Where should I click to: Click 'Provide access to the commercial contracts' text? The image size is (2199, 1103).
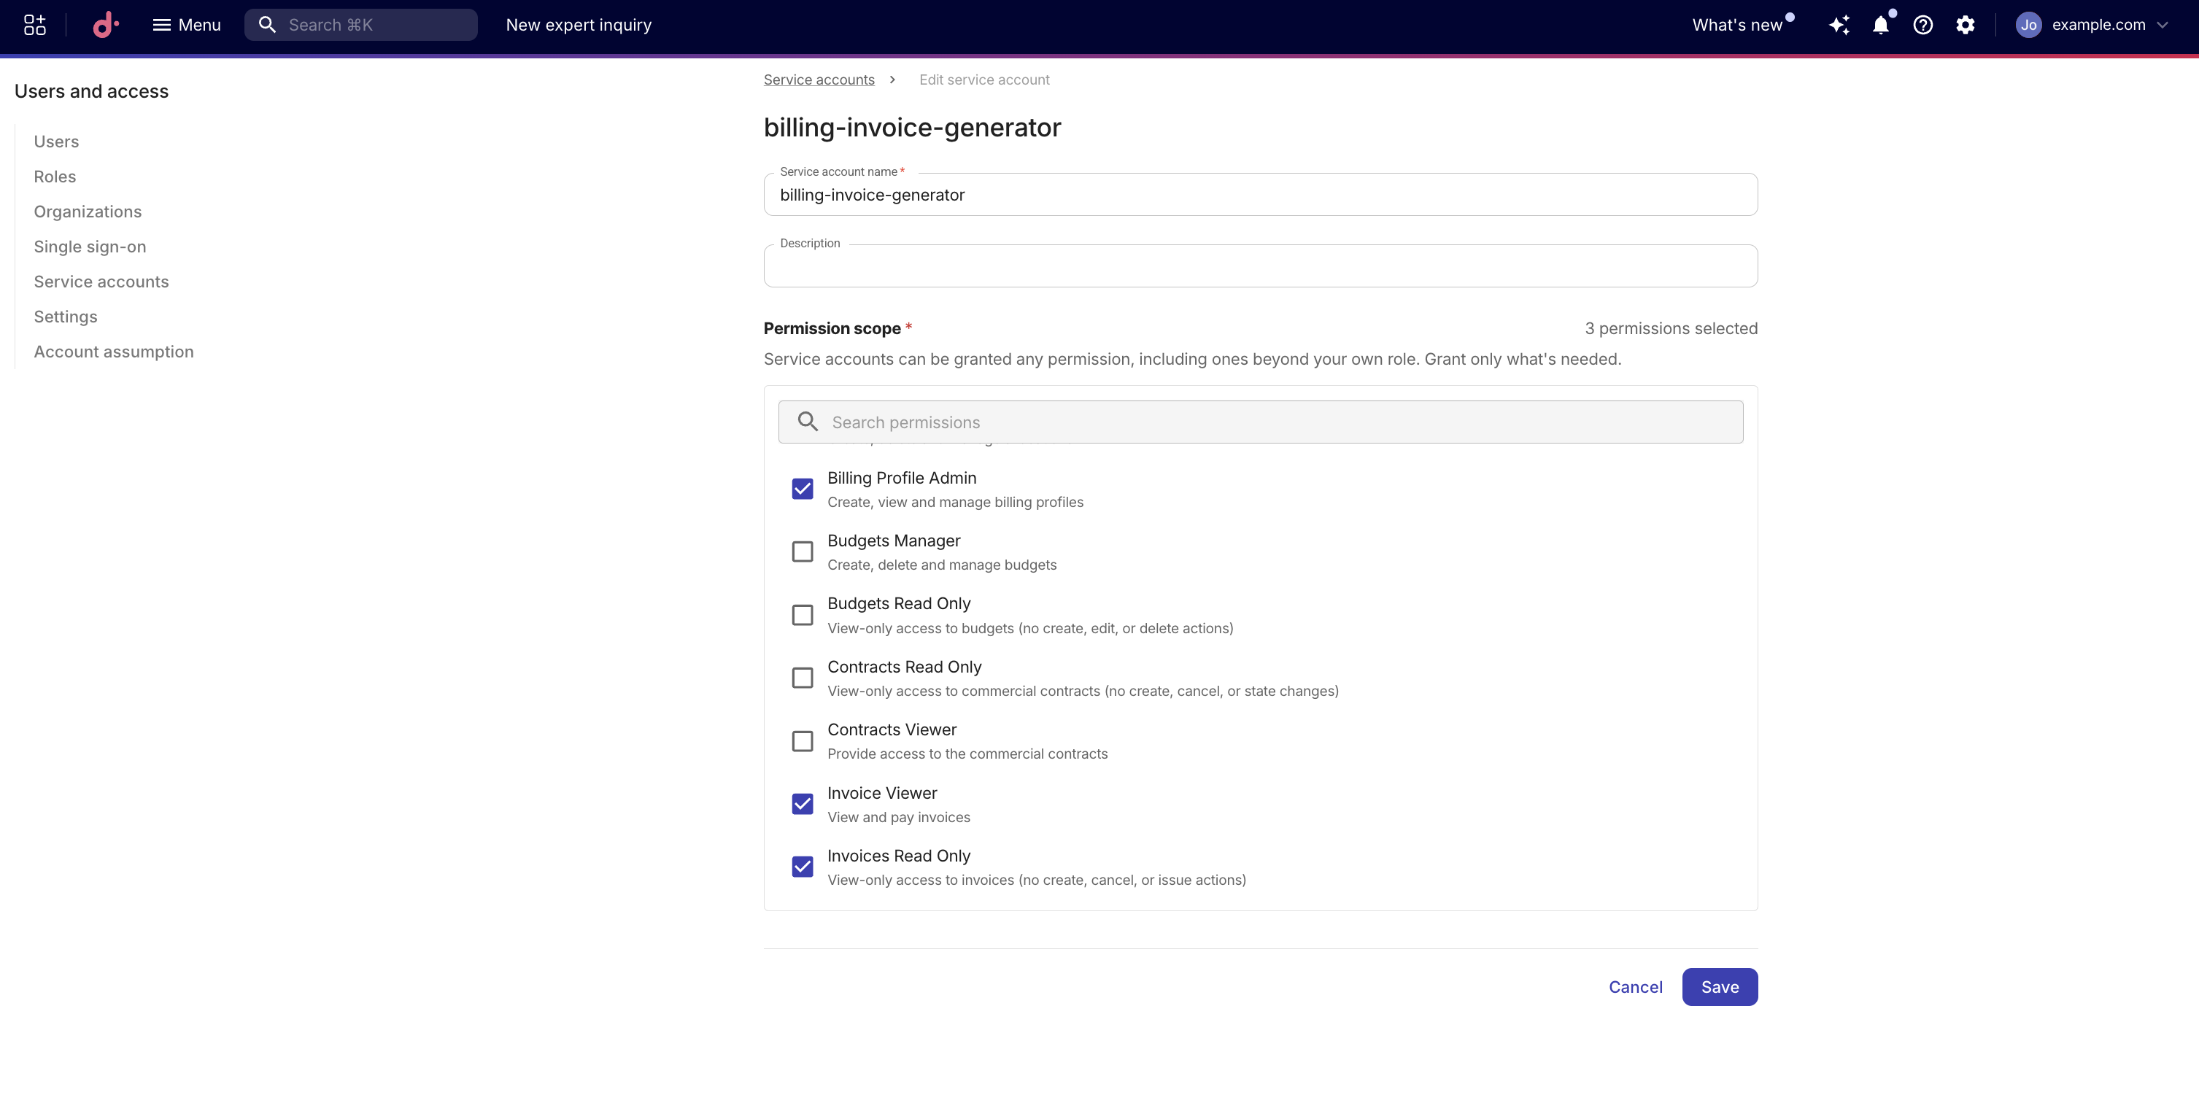click(967, 754)
